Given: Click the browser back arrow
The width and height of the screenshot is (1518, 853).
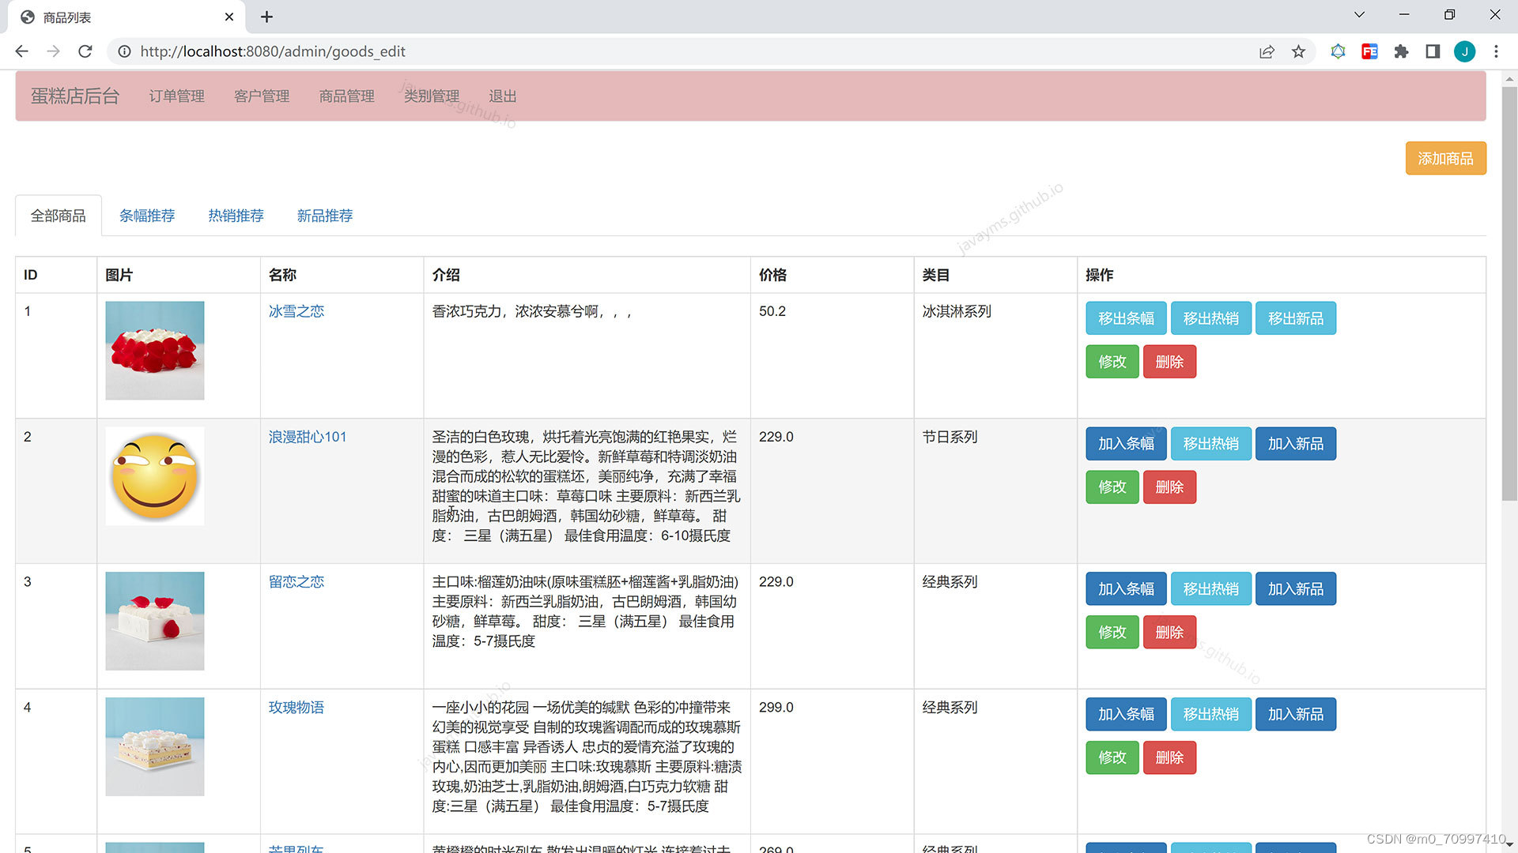Looking at the screenshot, I should 21,51.
